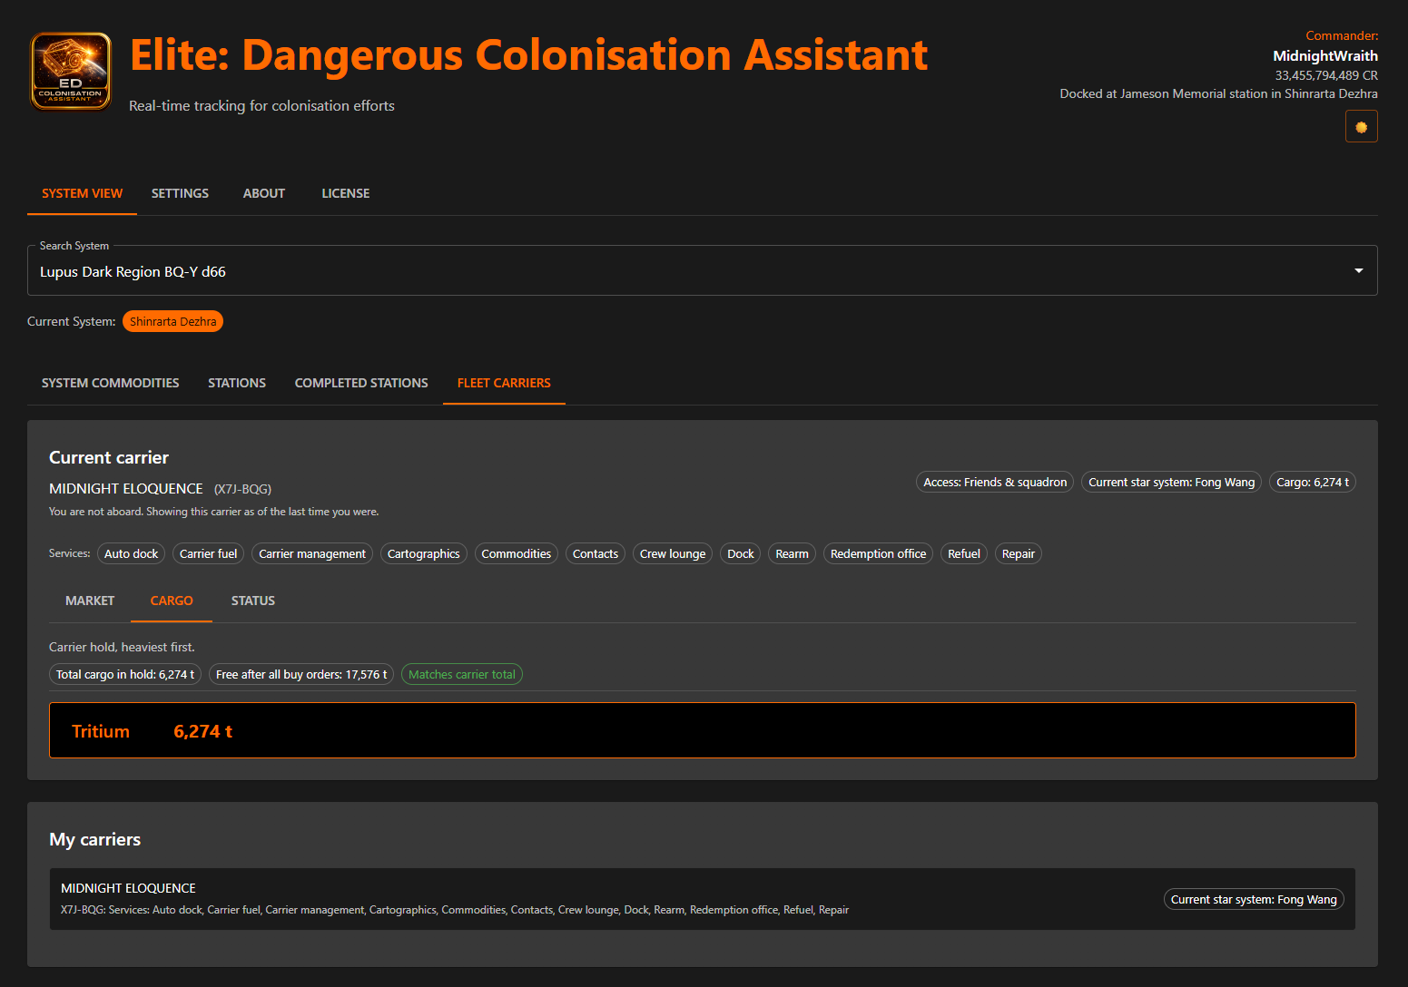Click the Search System input field

click(x=702, y=271)
